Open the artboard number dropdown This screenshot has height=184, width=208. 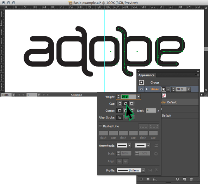pos(38,95)
